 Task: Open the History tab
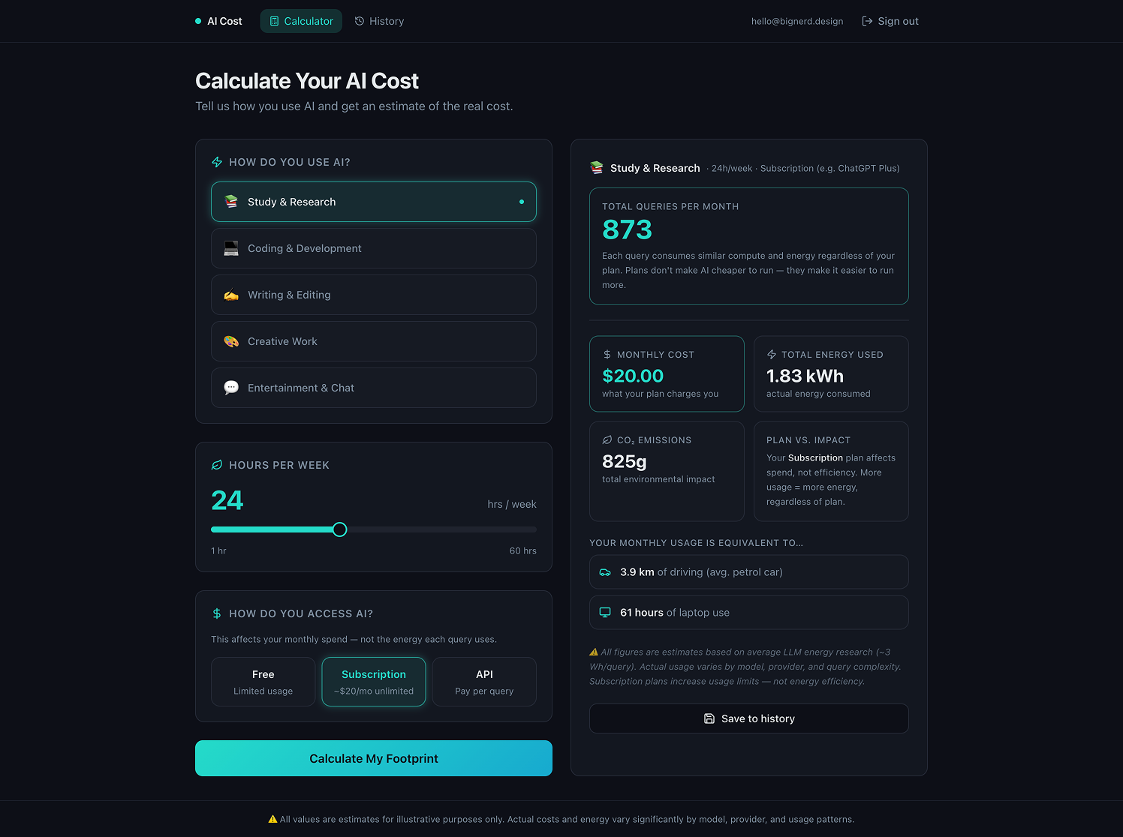(x=379, y=21)
